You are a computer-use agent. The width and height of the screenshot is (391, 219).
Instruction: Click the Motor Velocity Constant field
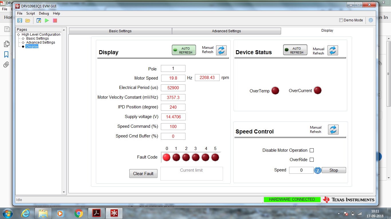point(173,98)
